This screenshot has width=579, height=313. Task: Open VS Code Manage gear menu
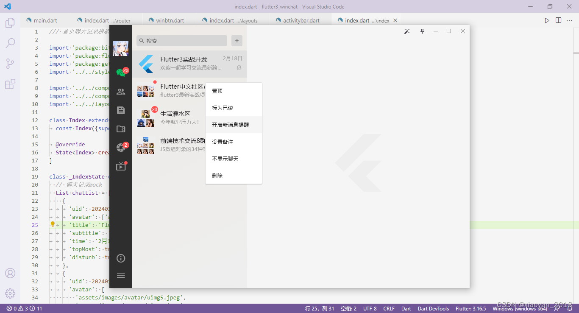point(10,293)
